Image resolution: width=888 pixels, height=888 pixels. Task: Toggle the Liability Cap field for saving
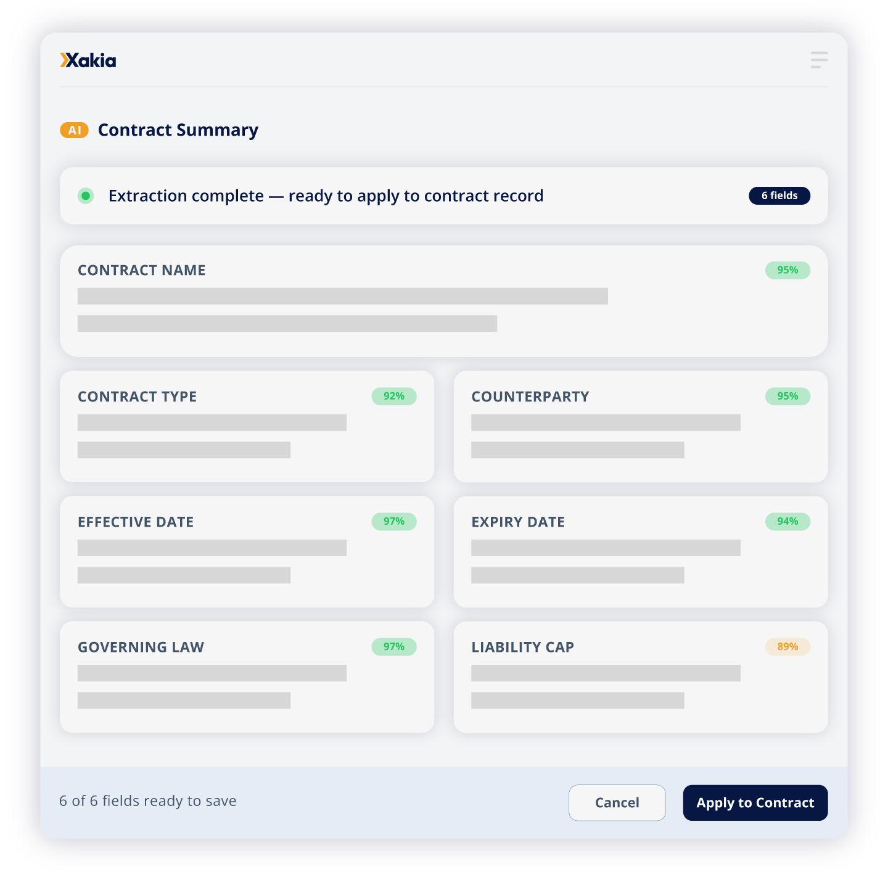[640, 676]
